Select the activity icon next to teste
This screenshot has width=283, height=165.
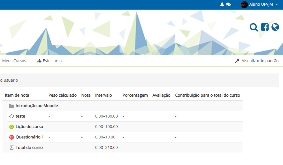pyautogui.click(x=12, y=116)
